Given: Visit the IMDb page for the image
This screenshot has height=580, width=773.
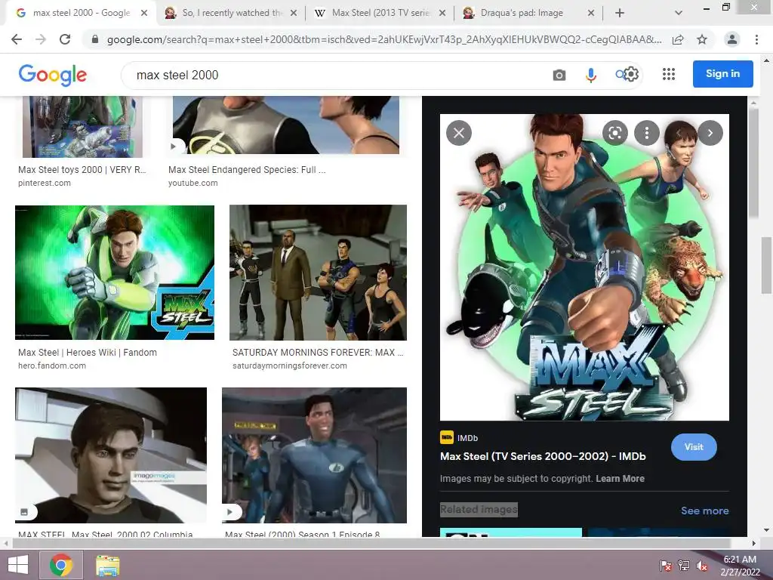Looking at the screenshot, I should click(694, 447).
